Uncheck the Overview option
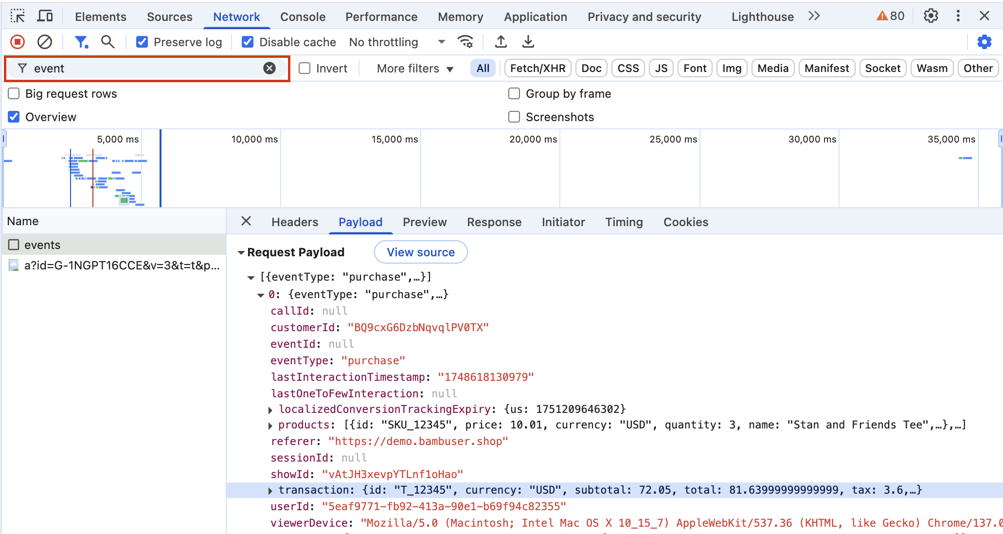1003x534 pixels. [14, 117]
